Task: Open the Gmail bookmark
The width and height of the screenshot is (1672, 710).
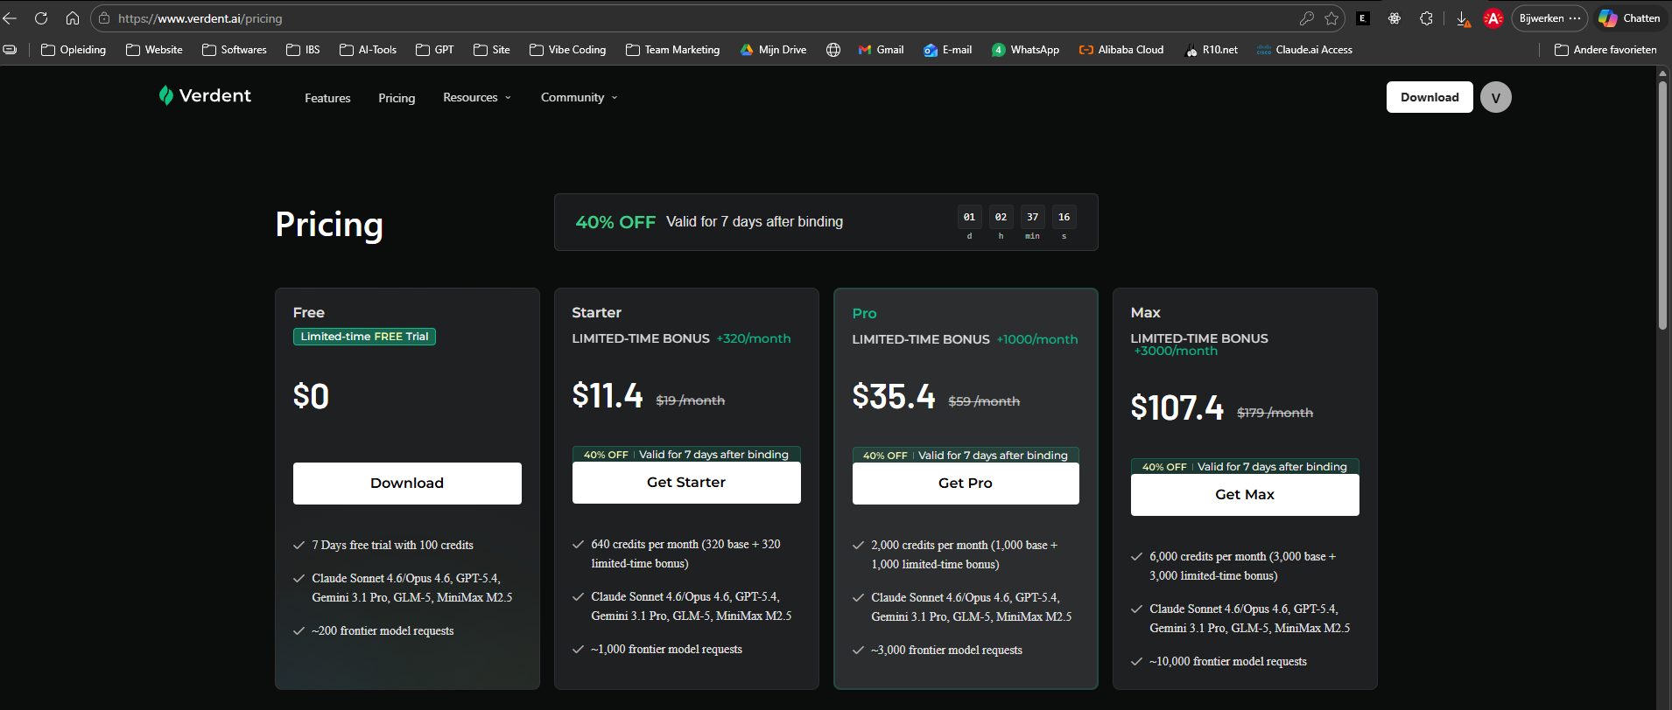Action: coord(881,50)
